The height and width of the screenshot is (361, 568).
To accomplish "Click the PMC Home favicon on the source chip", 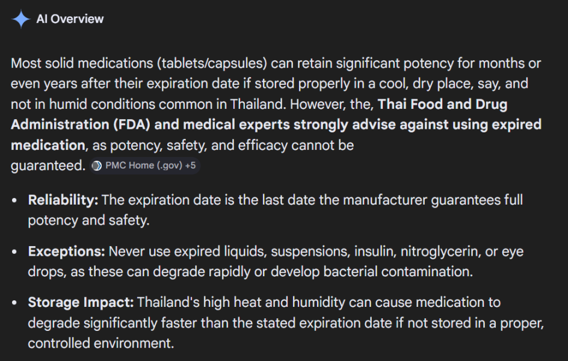I will coord(96,165).
